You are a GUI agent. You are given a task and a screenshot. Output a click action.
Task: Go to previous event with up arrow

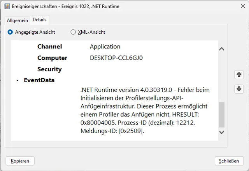pos(239,74)
